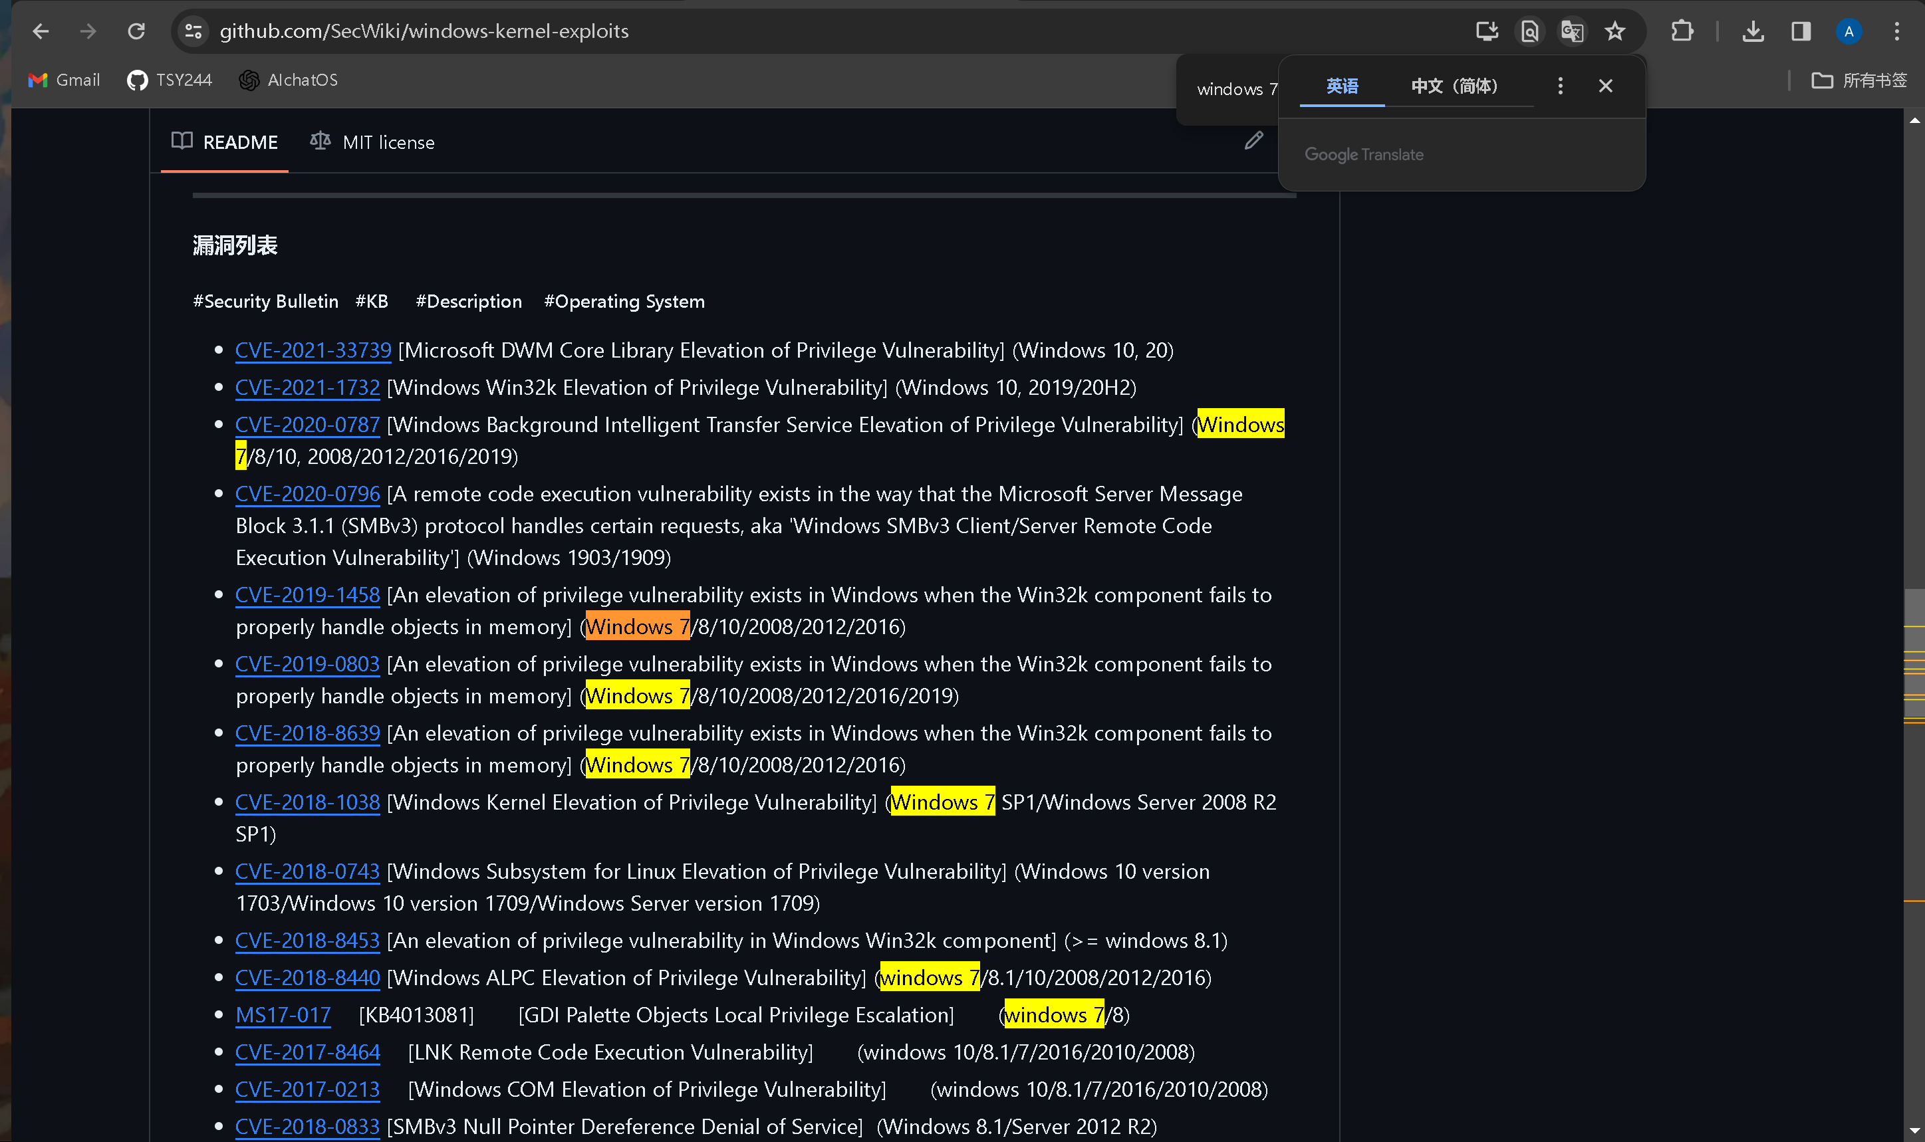Toggle the browser side panel icon
The height and width of the screenshot is (1142, 1925).
pos(1800,31)
